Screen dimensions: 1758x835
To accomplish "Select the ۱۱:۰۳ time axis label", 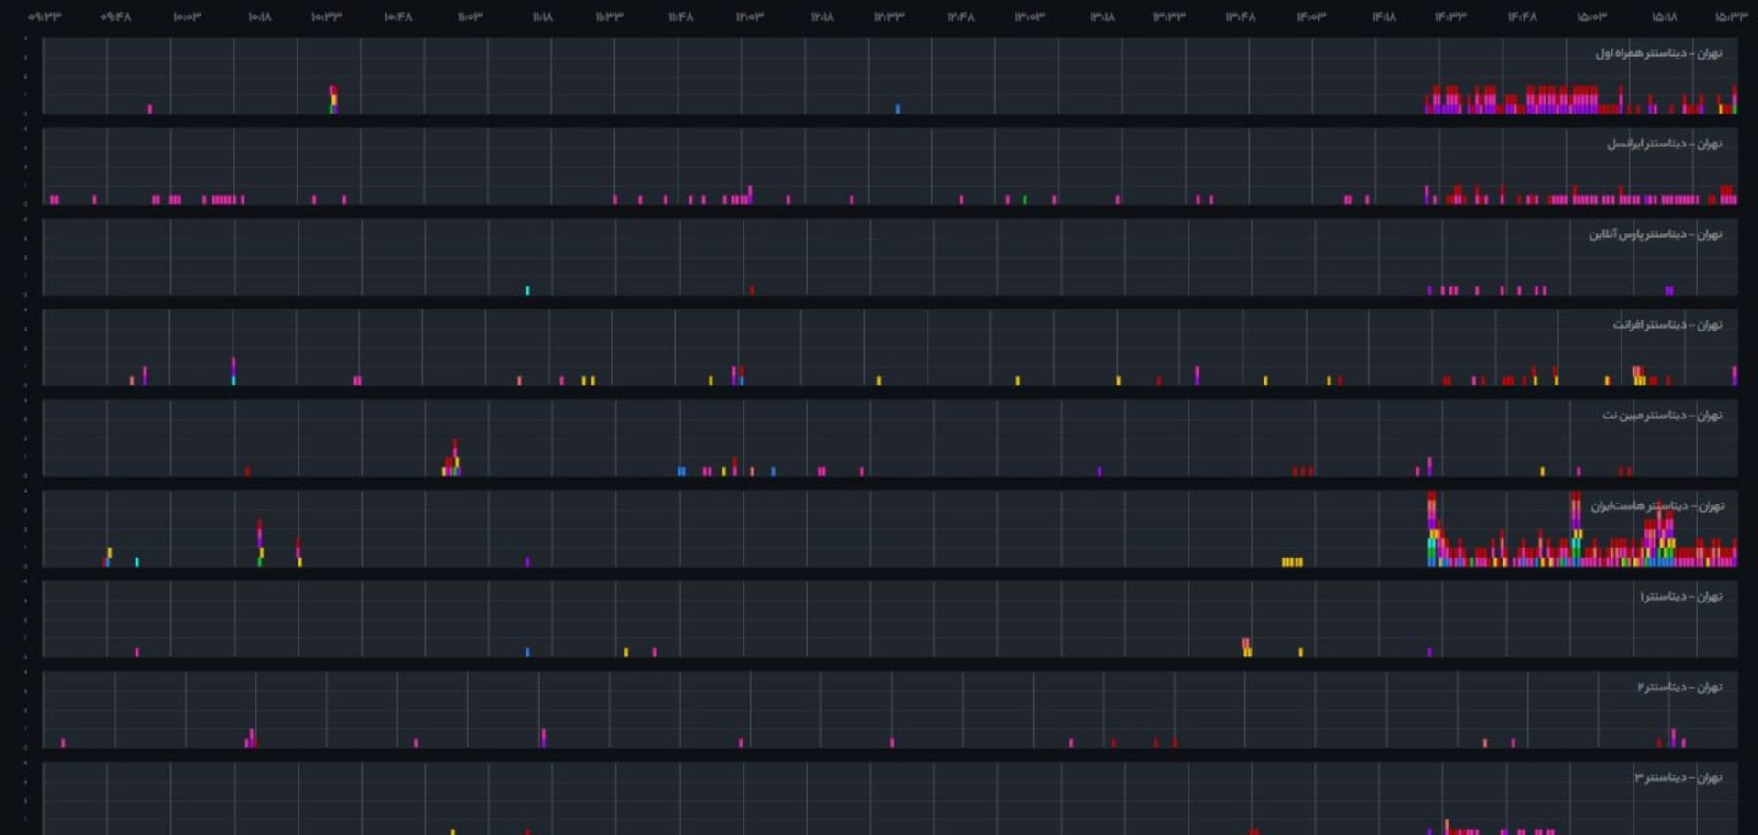I will [470, 17].
